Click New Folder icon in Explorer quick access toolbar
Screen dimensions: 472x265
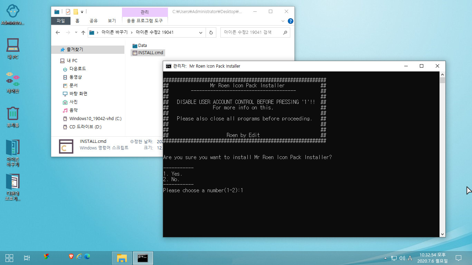point(76,12)
